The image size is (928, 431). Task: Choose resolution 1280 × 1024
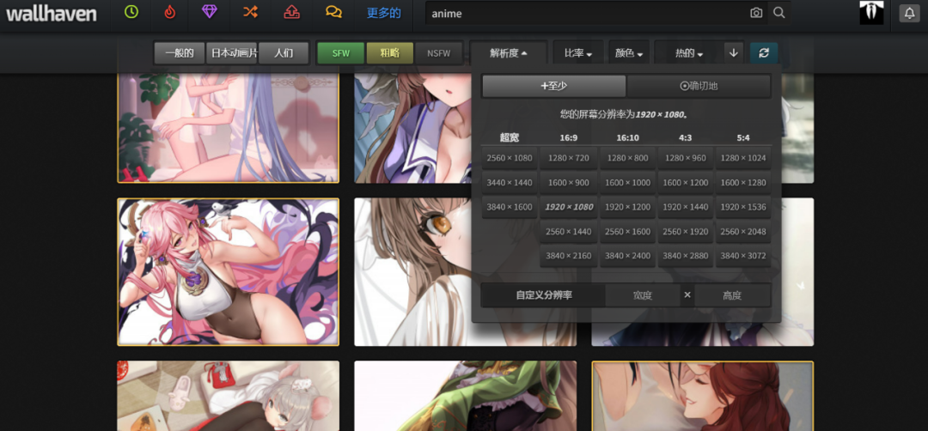click(x=743, y=159)
